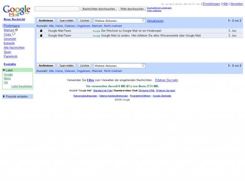
Task: Click the Google label tag on first message
Action: coord(96,31)
